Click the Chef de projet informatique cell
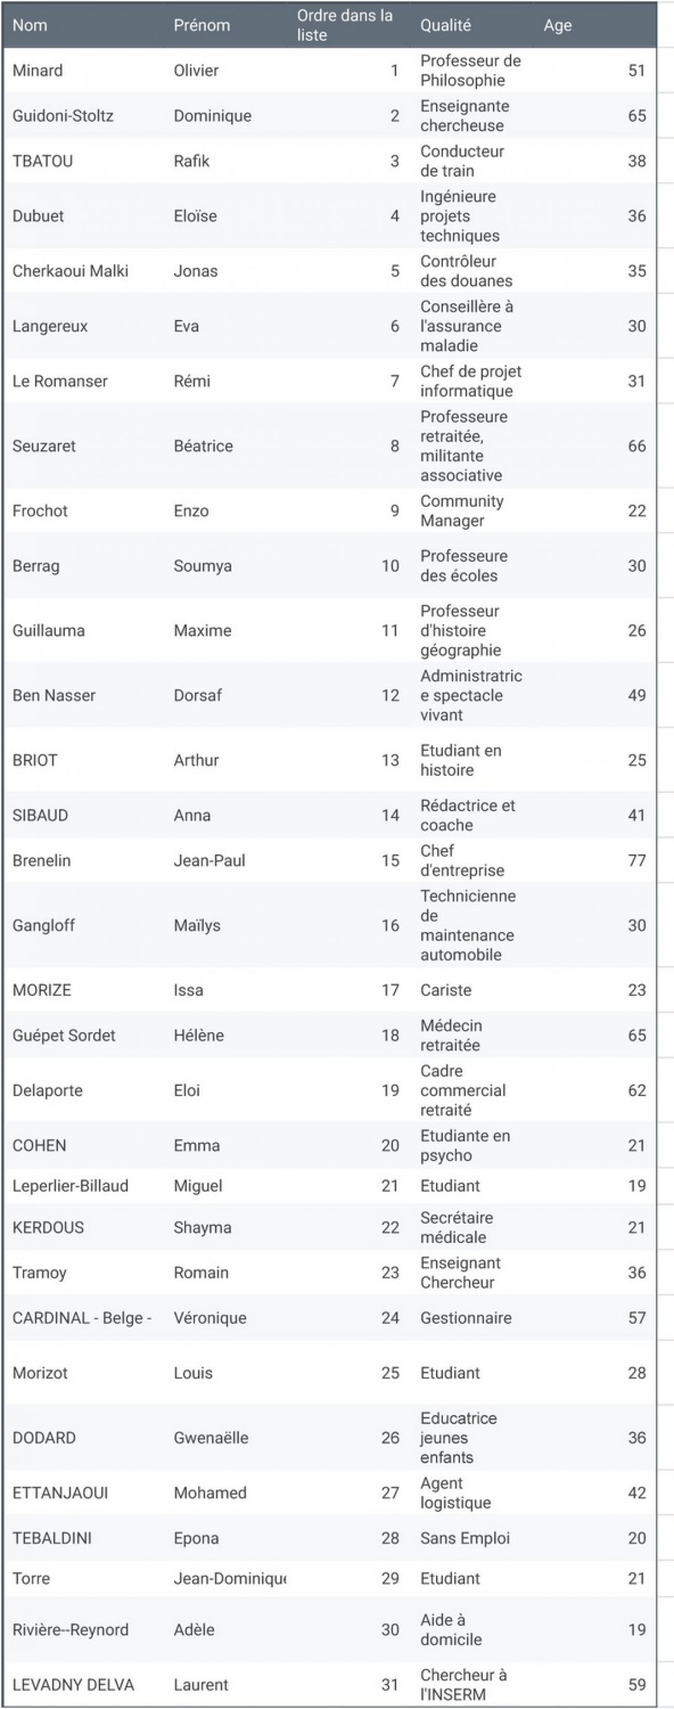Image resolution: width=674 pixels, height=1709 pixels. coord(470,381)
